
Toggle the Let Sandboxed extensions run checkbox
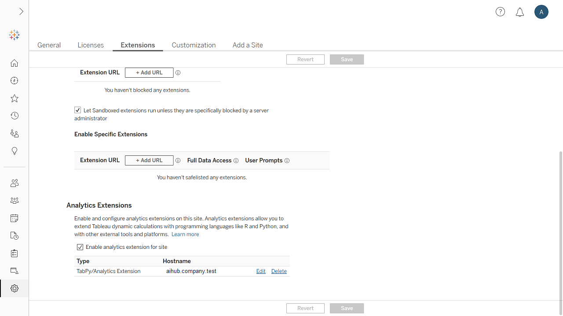[78, 110]
